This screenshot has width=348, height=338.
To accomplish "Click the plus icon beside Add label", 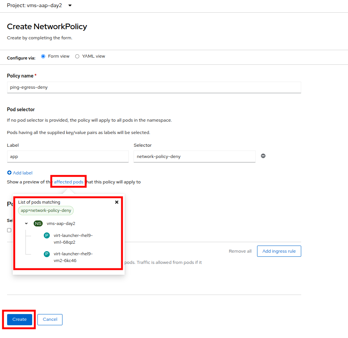I will coord(9,173).
